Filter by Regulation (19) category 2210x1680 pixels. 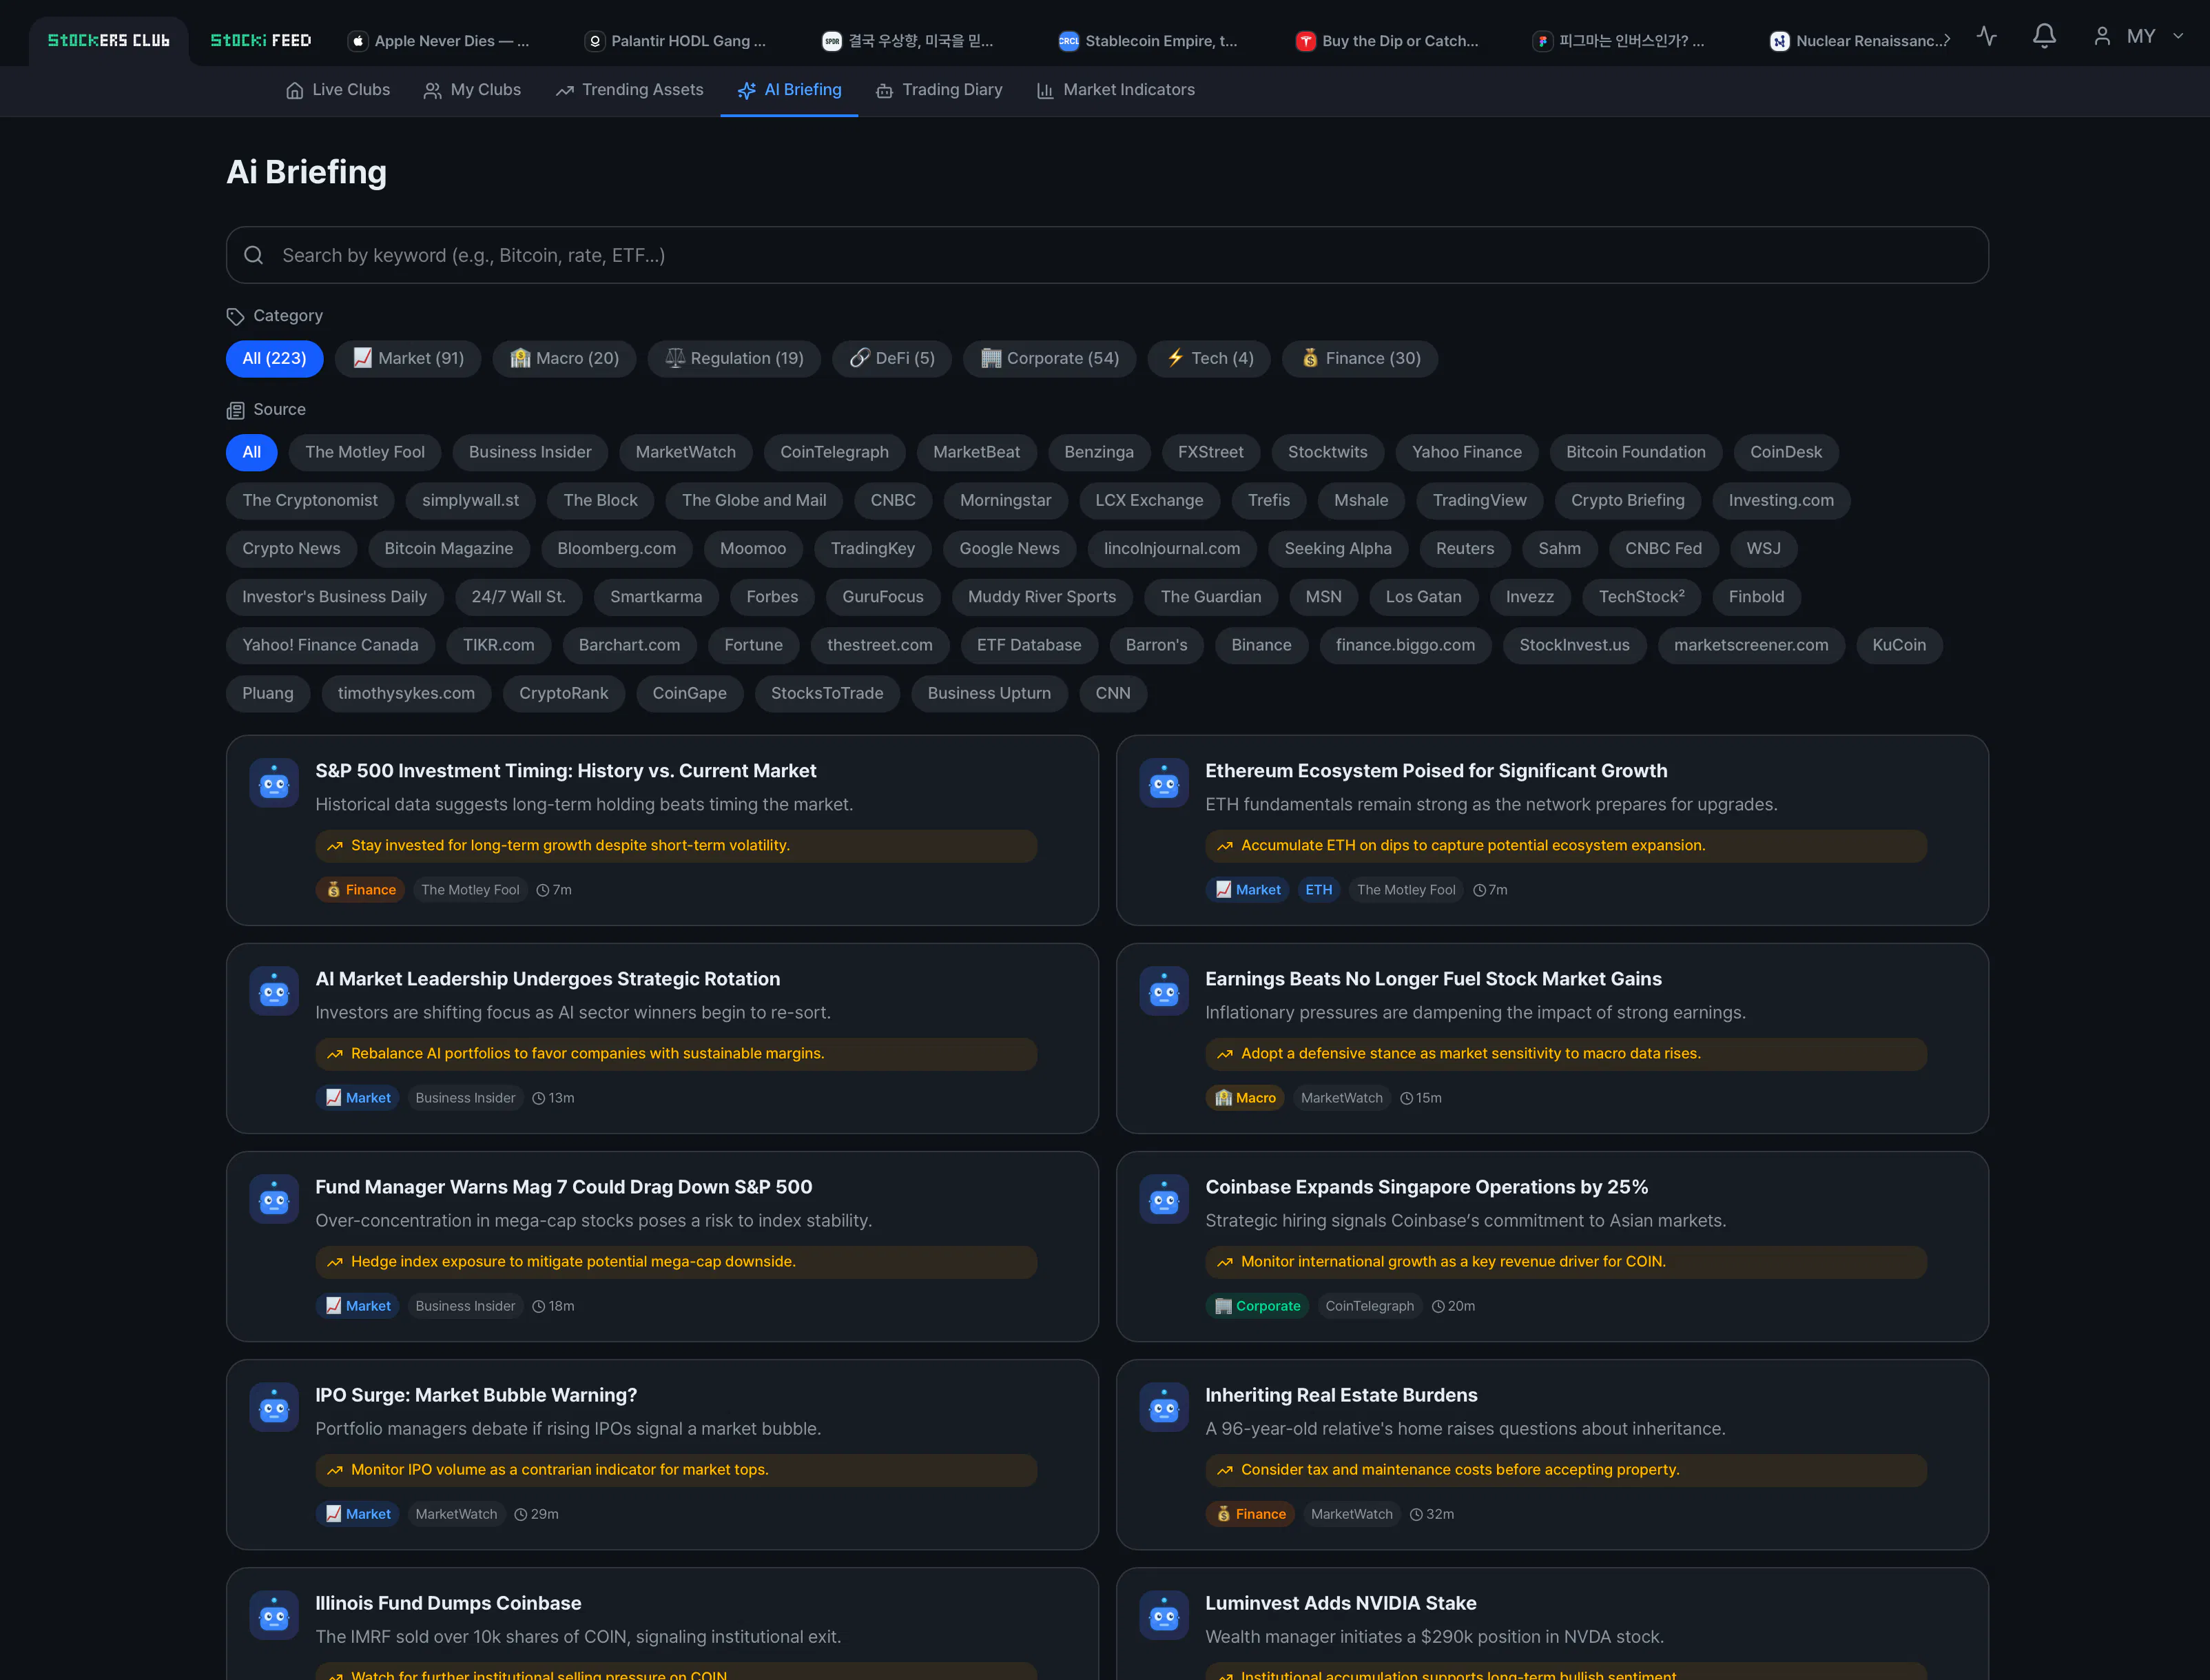(734, 359)
